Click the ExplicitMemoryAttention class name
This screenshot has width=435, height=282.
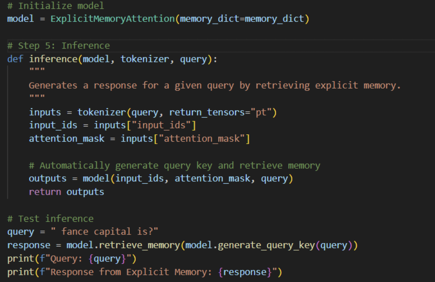coord(112,19)
